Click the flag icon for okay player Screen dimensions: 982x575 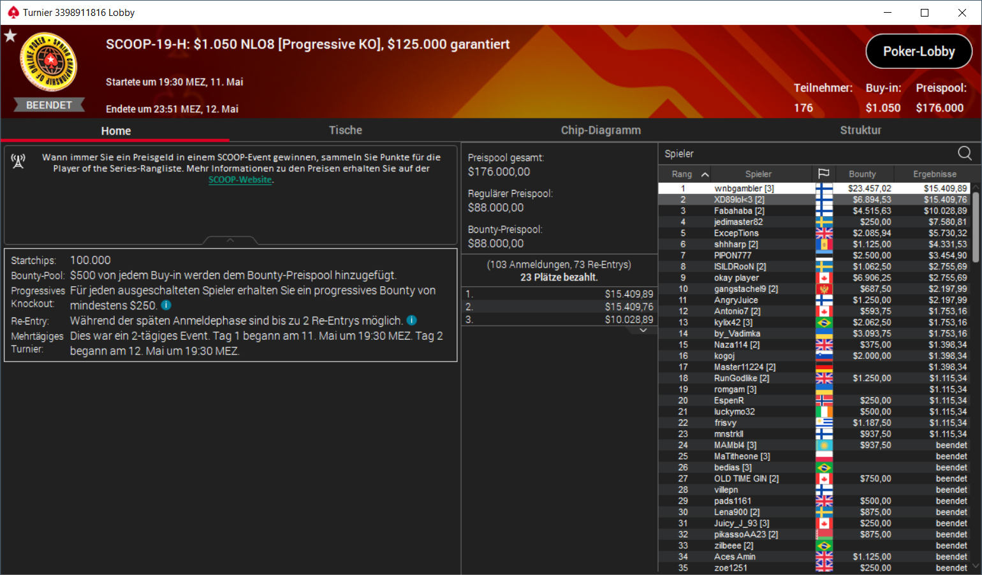824,278
